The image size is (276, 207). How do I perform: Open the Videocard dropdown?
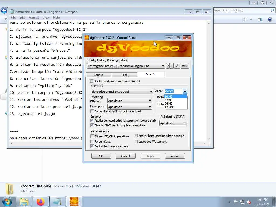(x=151, y=92)
